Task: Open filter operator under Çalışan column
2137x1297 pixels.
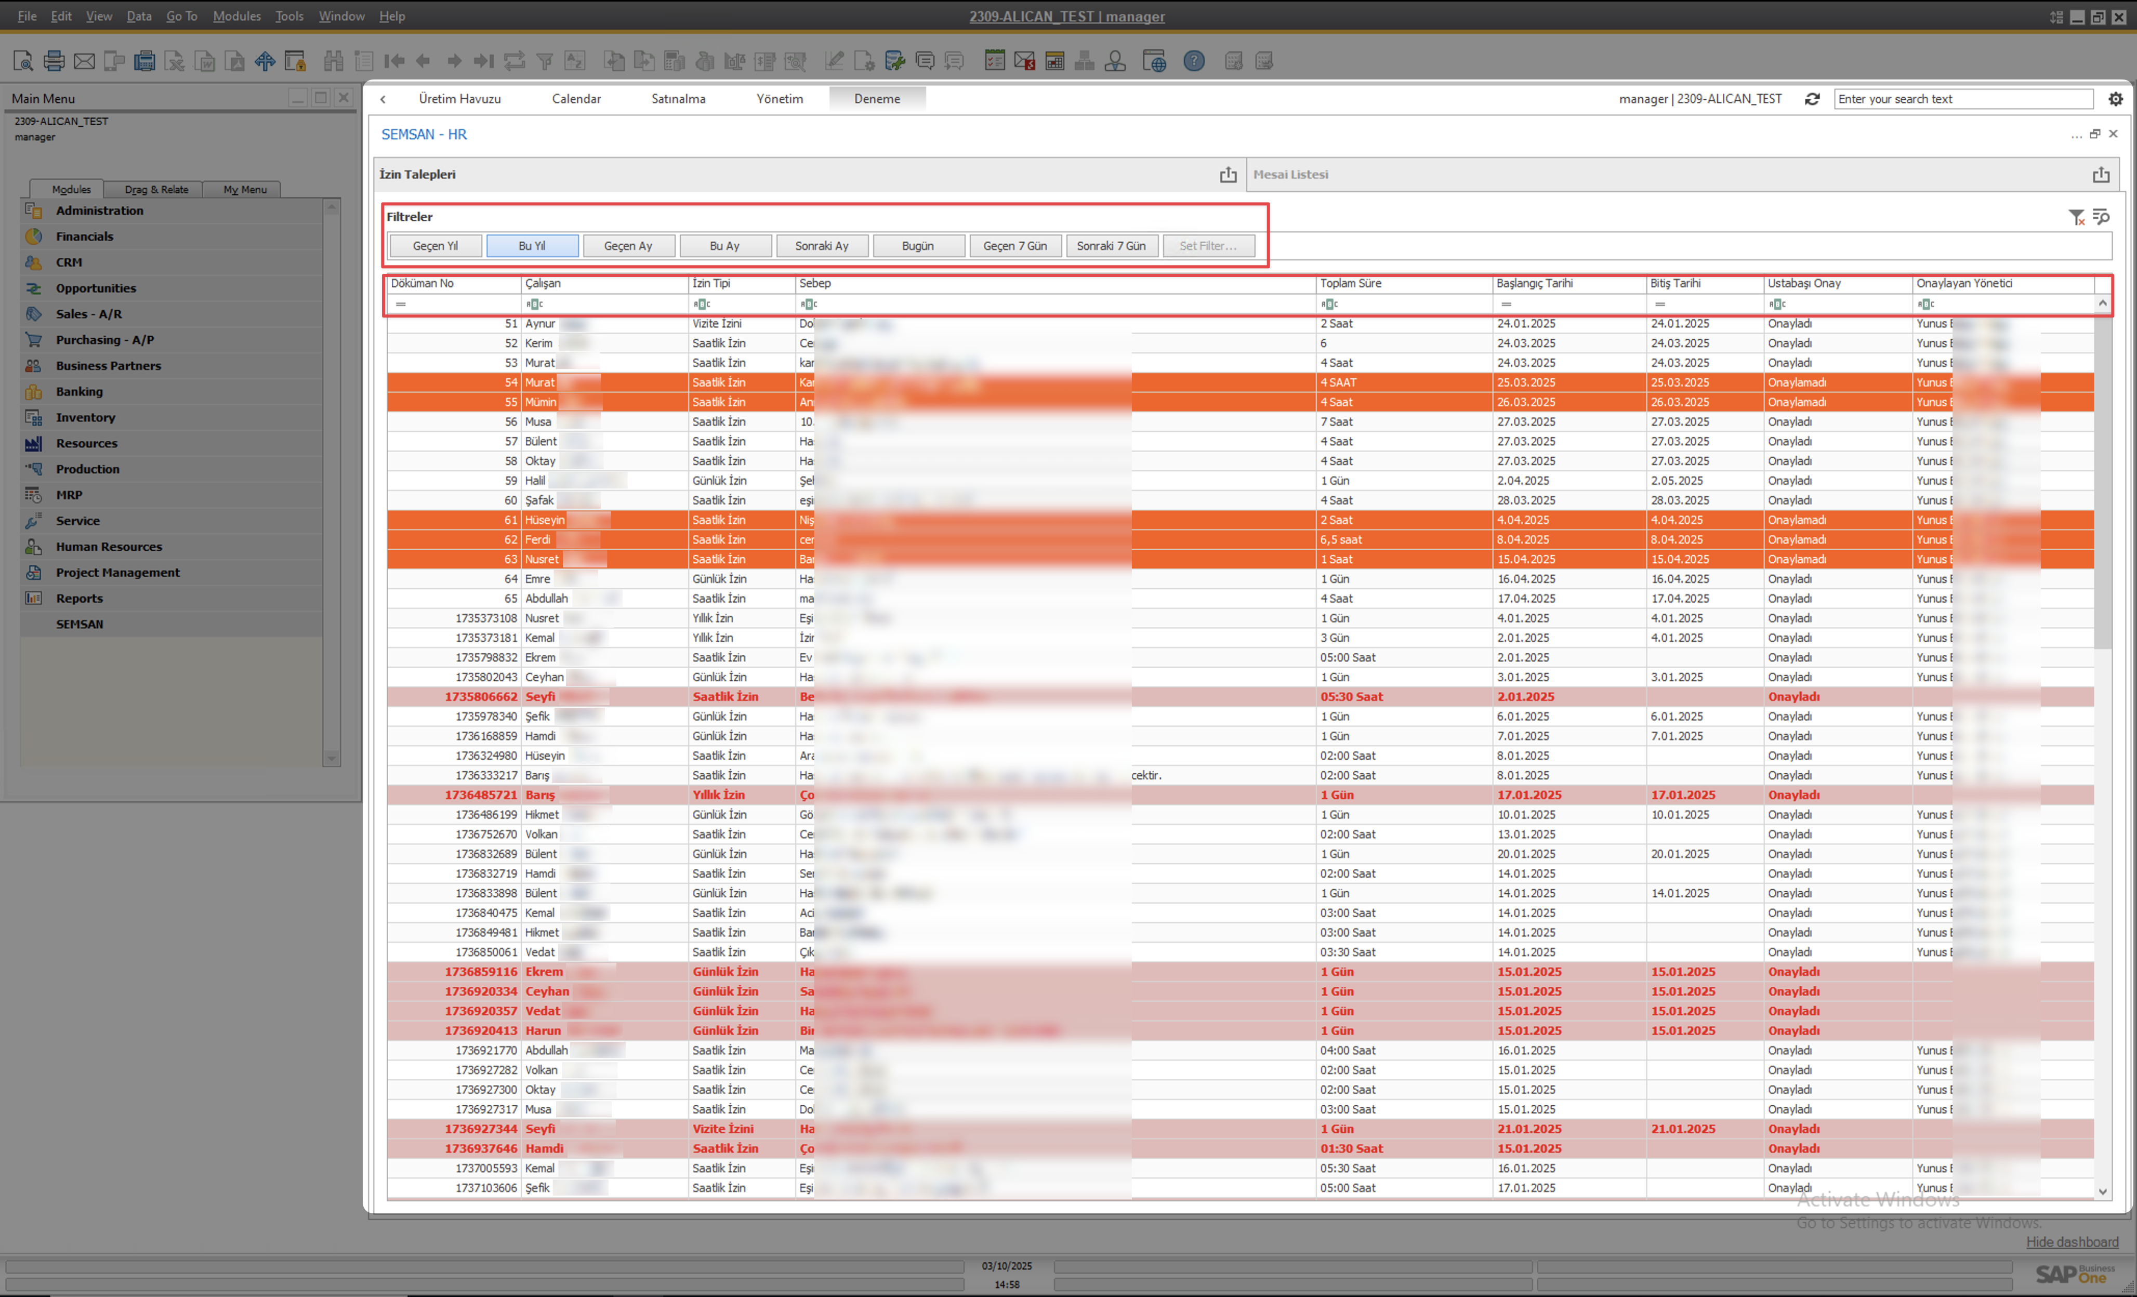Action: click(535, 303)
